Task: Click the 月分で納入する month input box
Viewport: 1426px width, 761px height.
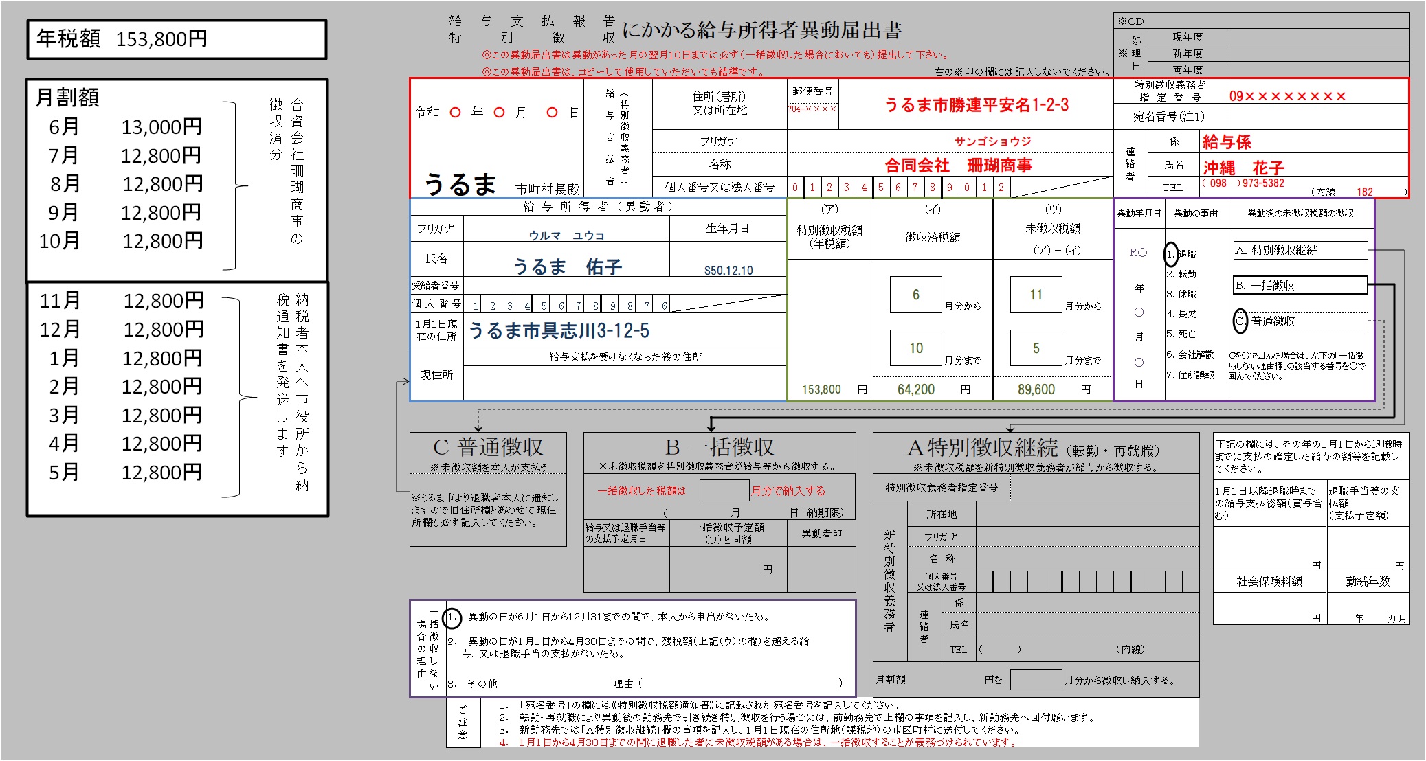Action: click(724, 490)
